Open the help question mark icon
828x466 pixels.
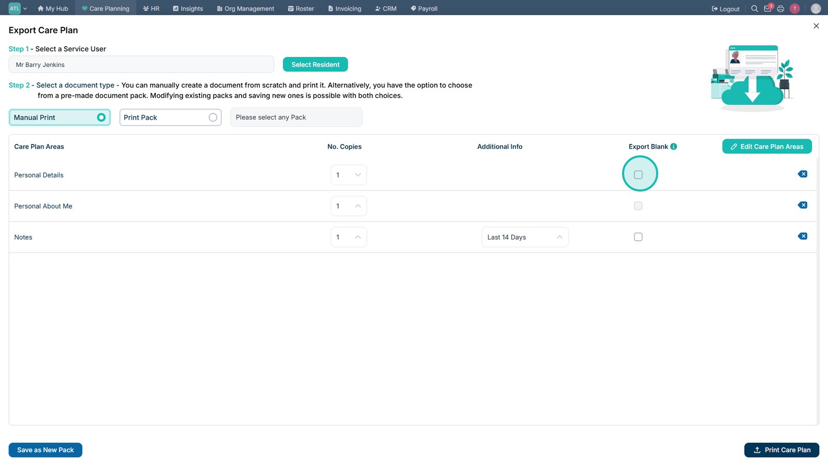coord(795,9)
